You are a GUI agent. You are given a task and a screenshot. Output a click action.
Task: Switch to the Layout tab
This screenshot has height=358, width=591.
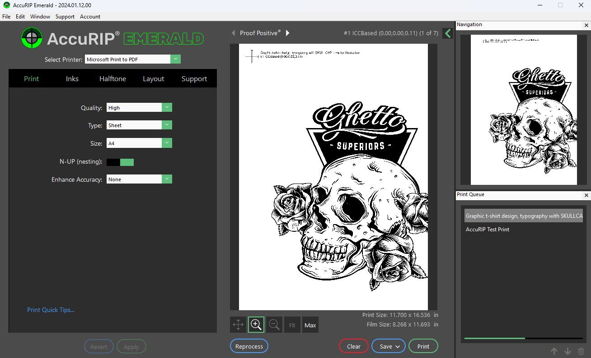click(154, 78)
